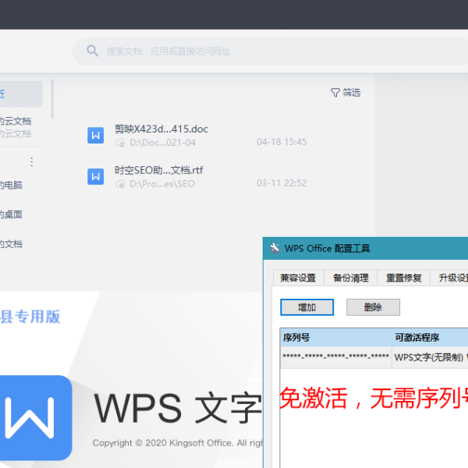Switch to the 升级设置 tab
468x468 pixels.
click(x=449, y=278)
